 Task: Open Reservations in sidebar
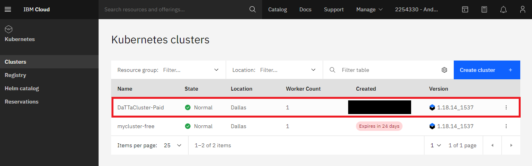click(49, 102)
